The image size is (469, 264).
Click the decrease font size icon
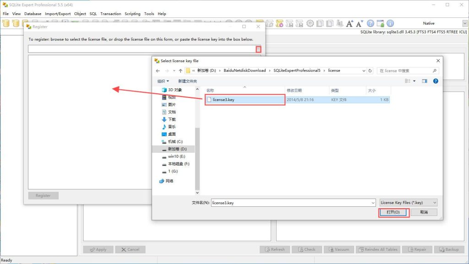click(x=360, y=23)
